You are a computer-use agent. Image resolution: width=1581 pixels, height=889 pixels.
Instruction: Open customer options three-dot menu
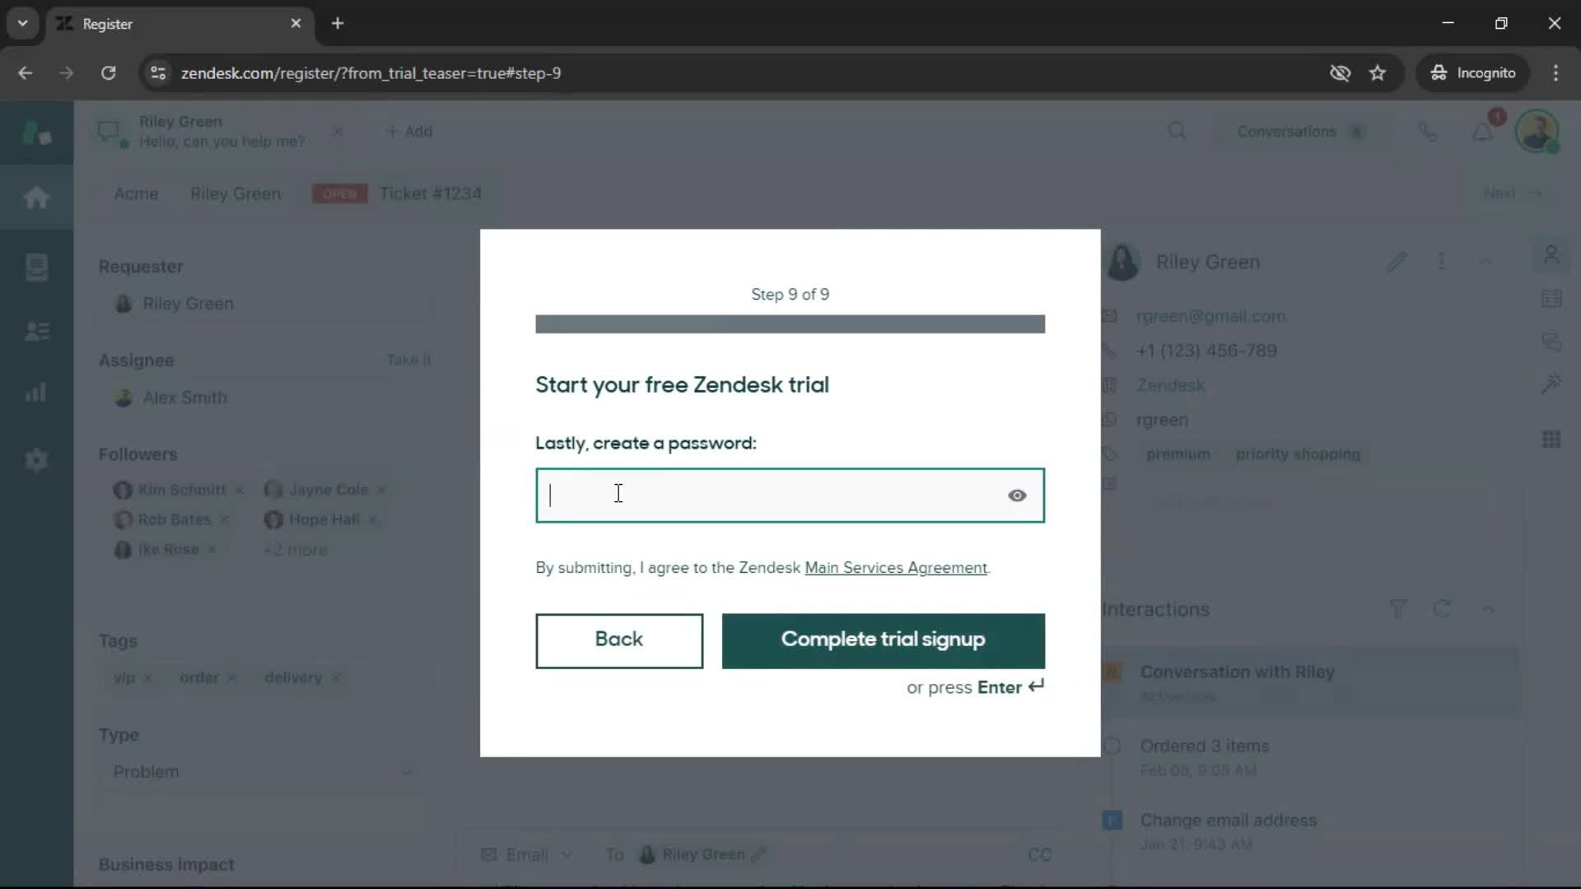(x=1441, y=262)
